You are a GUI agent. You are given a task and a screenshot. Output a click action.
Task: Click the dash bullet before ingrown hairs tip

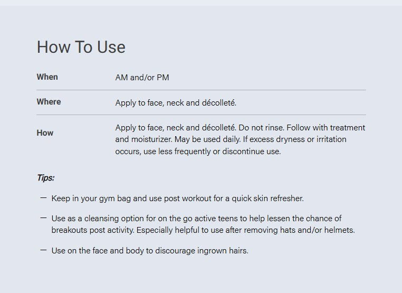[x=43, y=250]
